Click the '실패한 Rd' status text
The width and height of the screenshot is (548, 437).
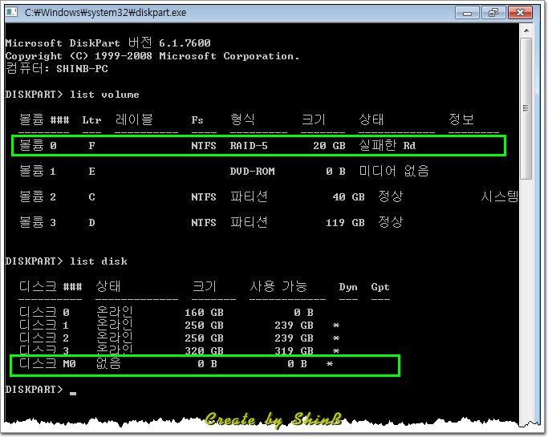pyautogui.click(x=388, y=145)
